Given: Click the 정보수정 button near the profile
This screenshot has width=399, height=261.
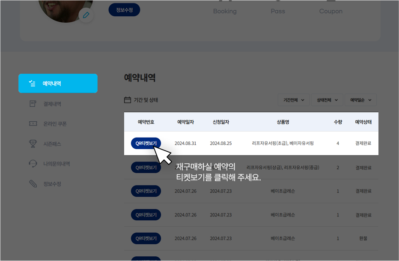Looking at the screenshot, I should tap(124, 9).
